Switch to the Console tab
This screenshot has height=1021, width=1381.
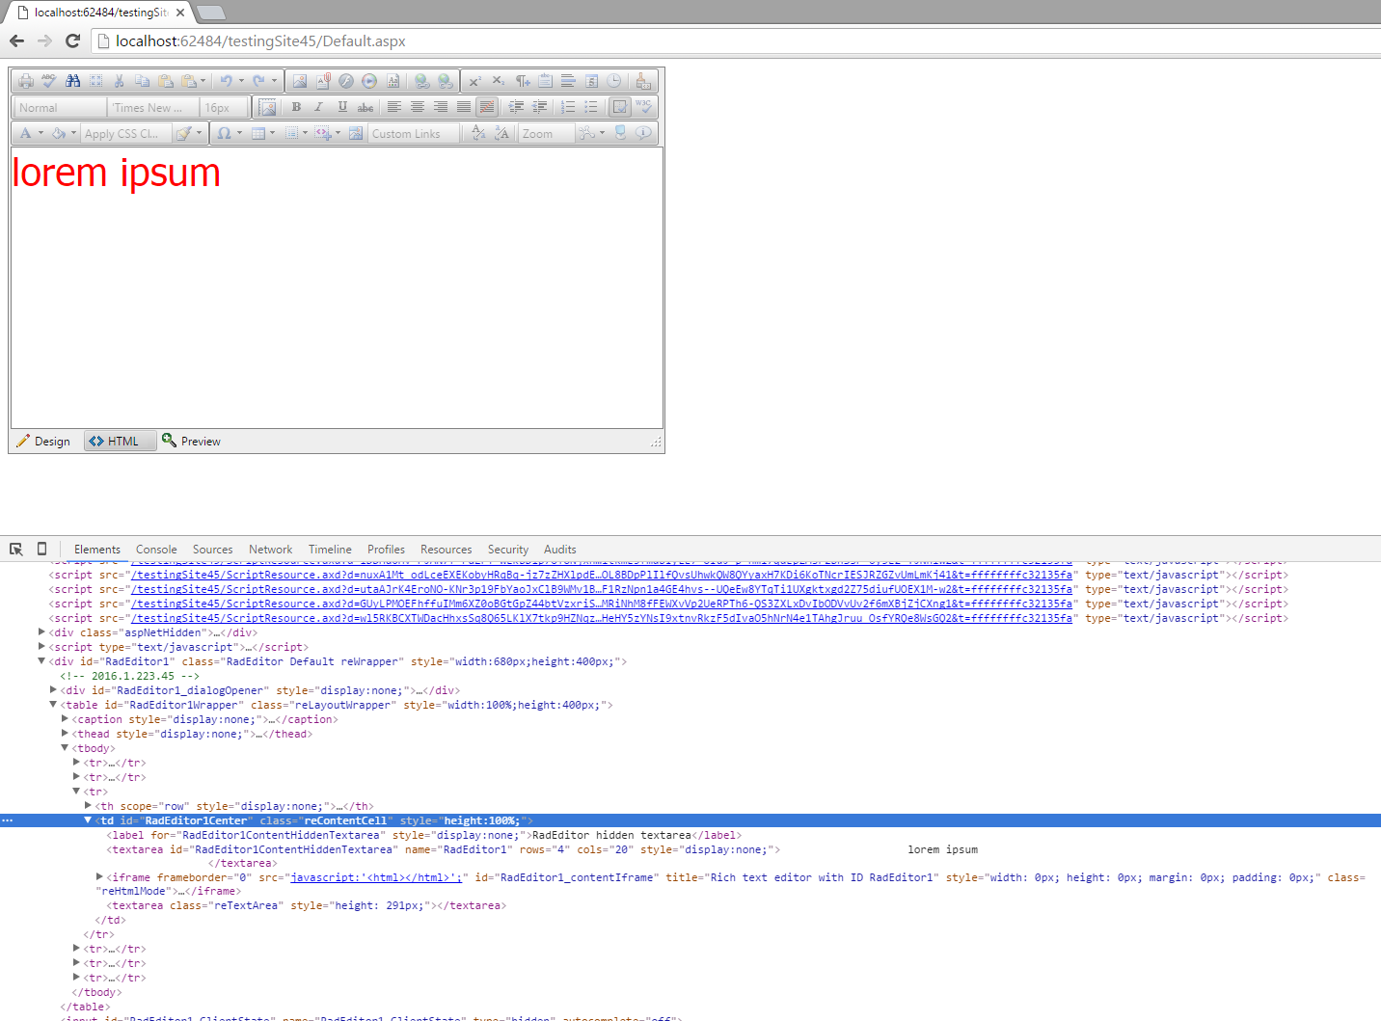click(156, 550)
